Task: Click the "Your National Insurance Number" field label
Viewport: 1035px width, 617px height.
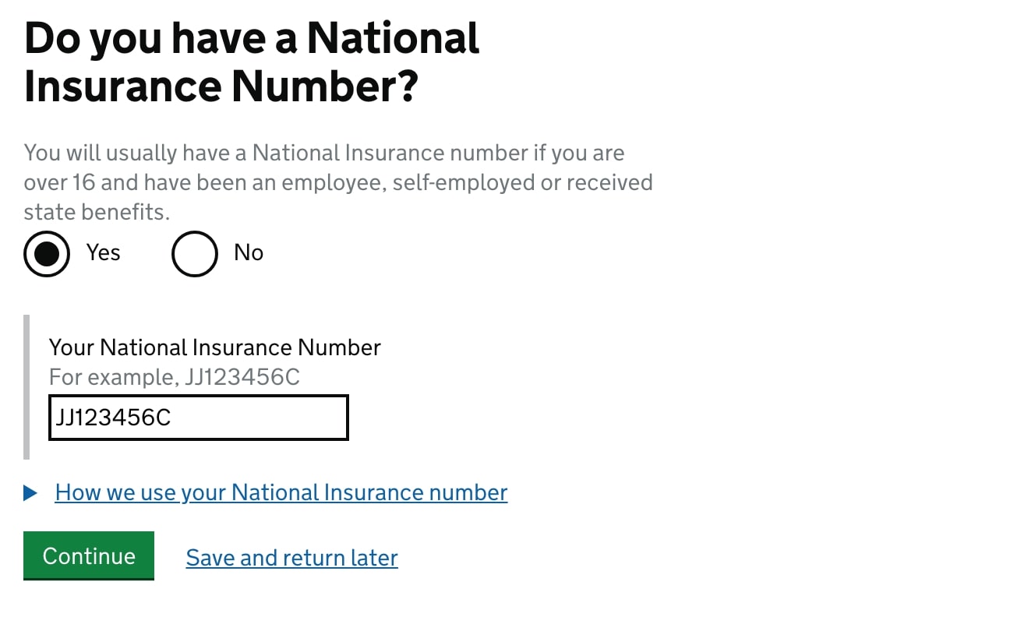Action: [x=215, y=347]
